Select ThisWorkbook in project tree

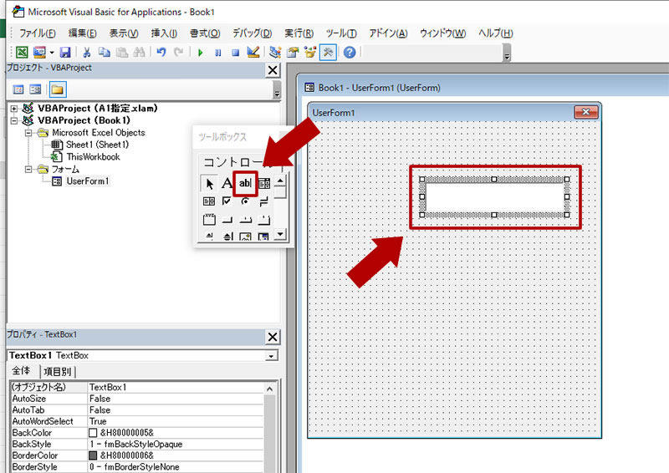click(x=93, y=157)
